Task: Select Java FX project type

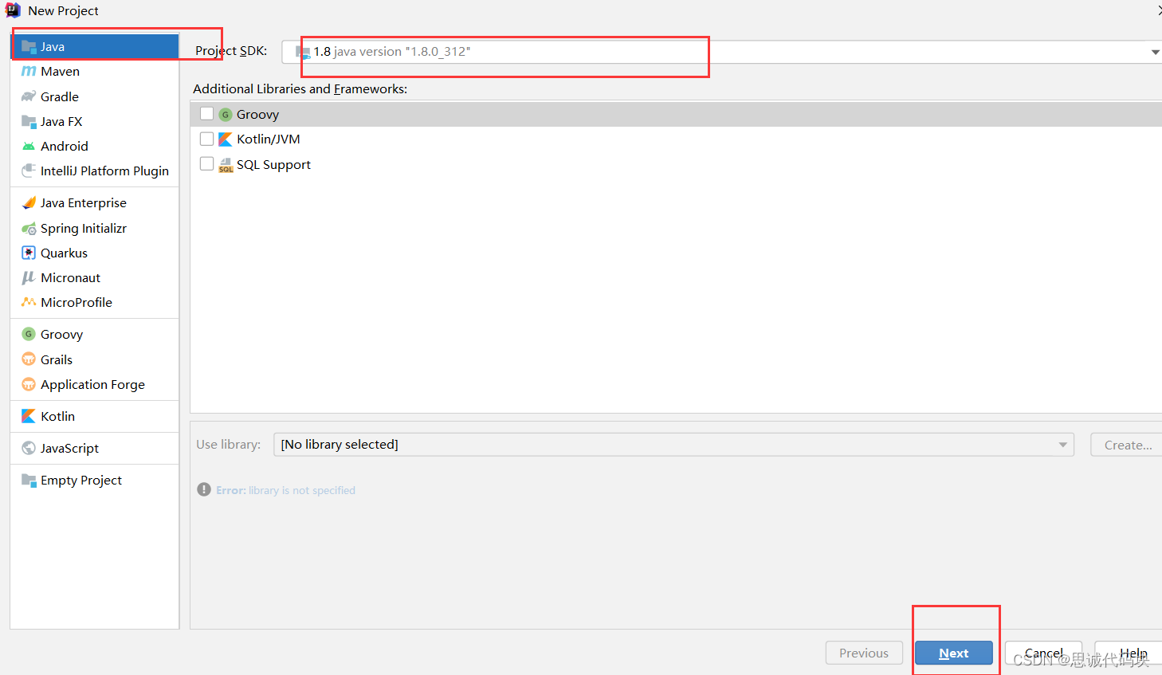Action: [x=94, y=122]
